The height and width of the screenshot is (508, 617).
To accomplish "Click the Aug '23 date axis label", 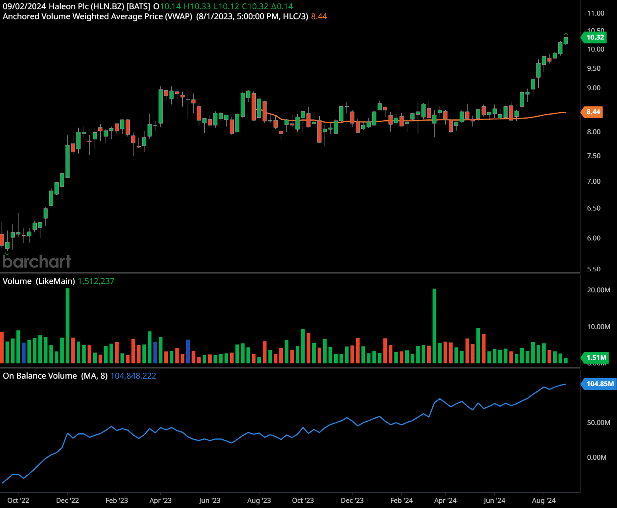I will 259,500.
